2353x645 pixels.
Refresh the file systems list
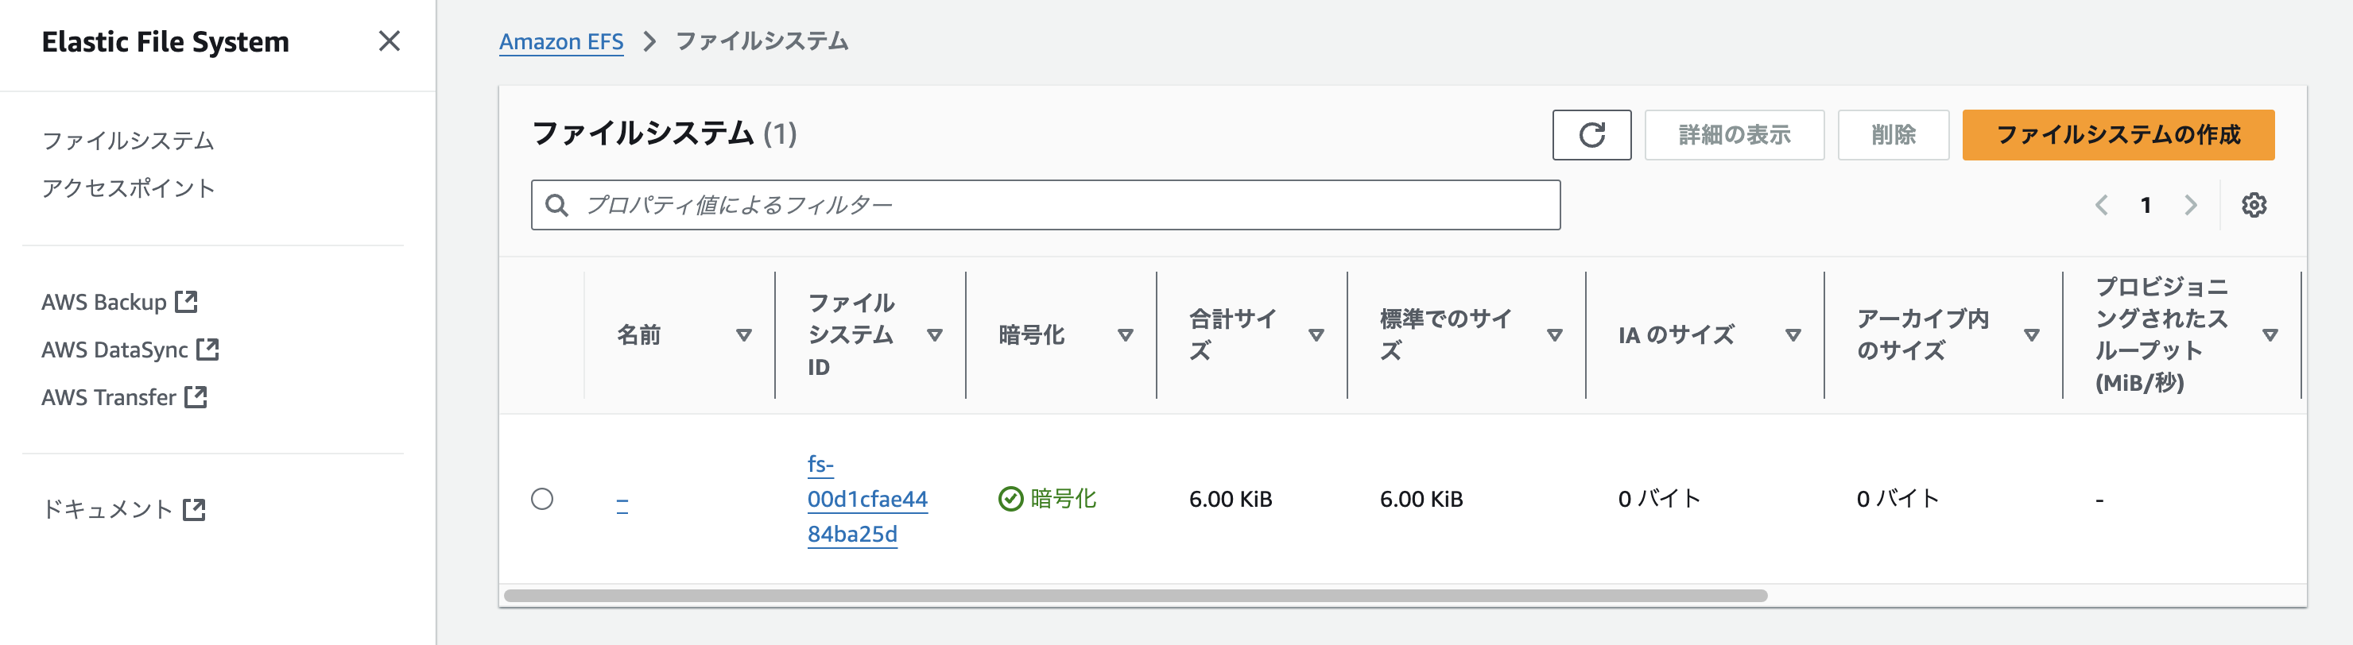point(1591,135)
